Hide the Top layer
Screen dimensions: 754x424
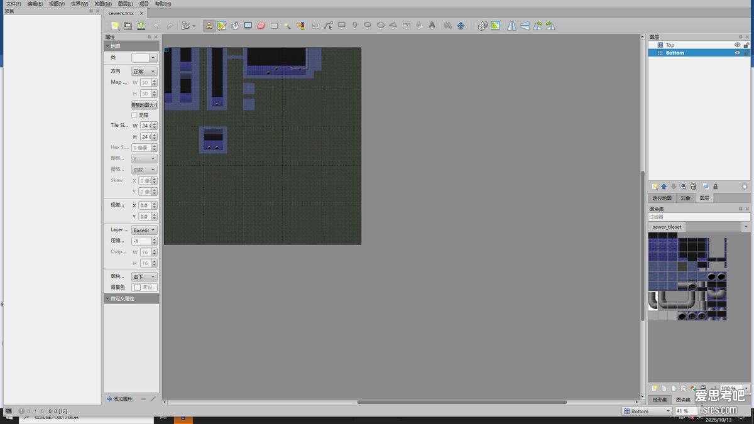coord(738,45)
